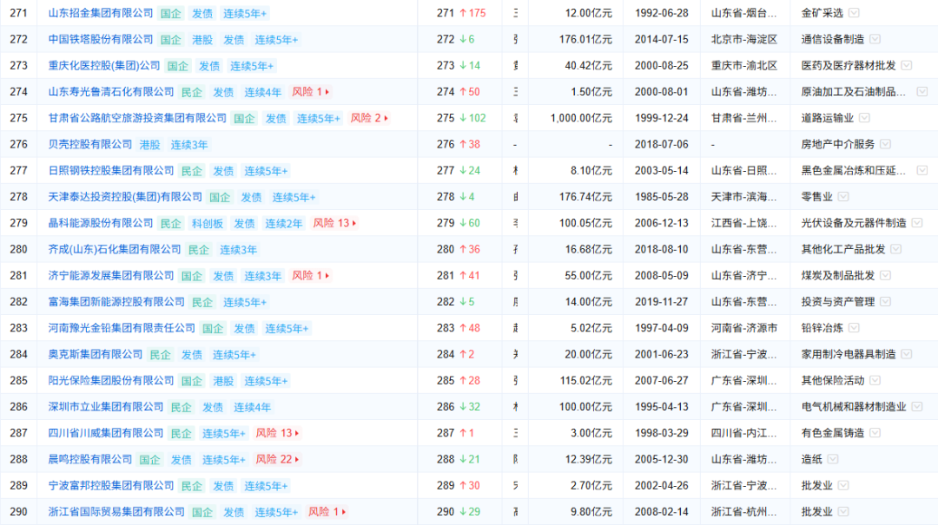Open 贝壳控股有限公司 company link

click(90, 144)
